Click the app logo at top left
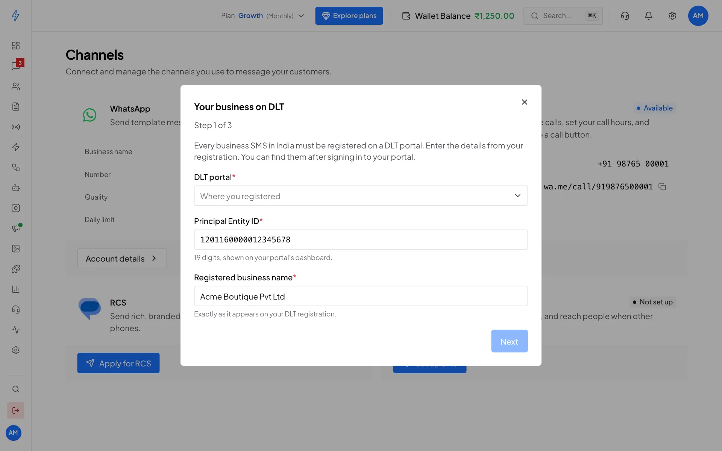The height and width of the screenshot is (451, 722). (15, 15)
